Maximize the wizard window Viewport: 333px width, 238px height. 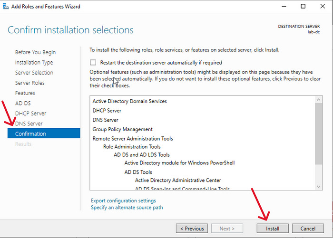pyautogui.click(x=303, y=6)
